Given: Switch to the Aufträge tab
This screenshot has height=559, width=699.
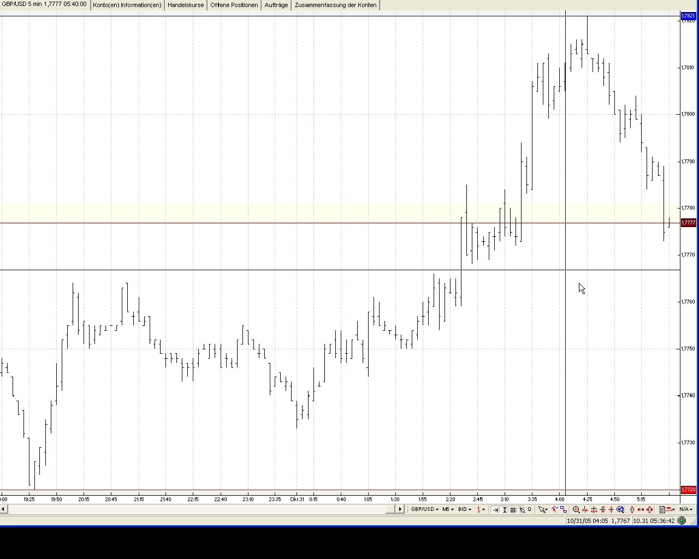Looking at the screenshot, I should point(276,5).
